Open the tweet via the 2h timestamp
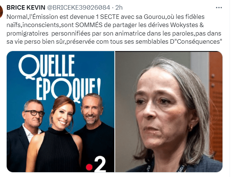Image resolution: width=231 pixels, height=177 pixels. tap(119, 7)
